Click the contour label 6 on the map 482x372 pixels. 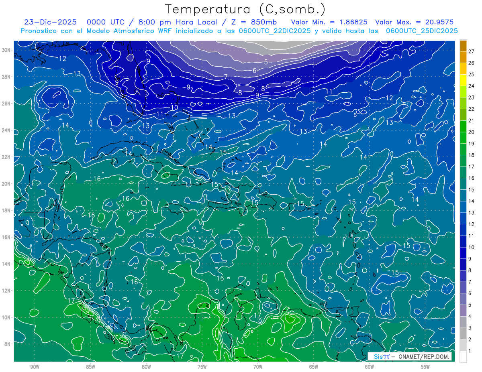254,71
